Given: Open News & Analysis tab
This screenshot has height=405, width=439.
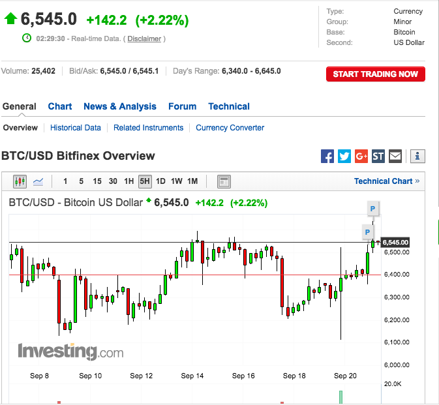Looking at the screenshot, I should click(x=120, y=107).
